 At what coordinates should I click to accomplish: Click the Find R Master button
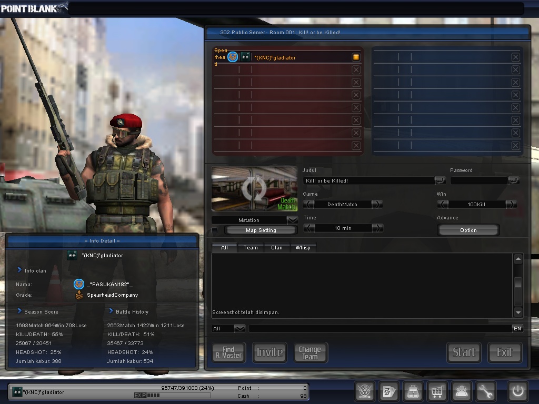tap(228, 352)
